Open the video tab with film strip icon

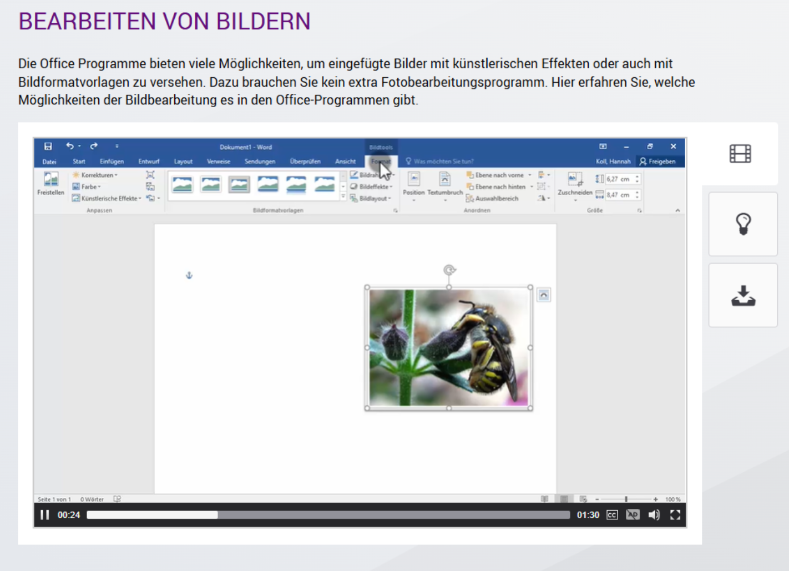[x=740, y=154]
